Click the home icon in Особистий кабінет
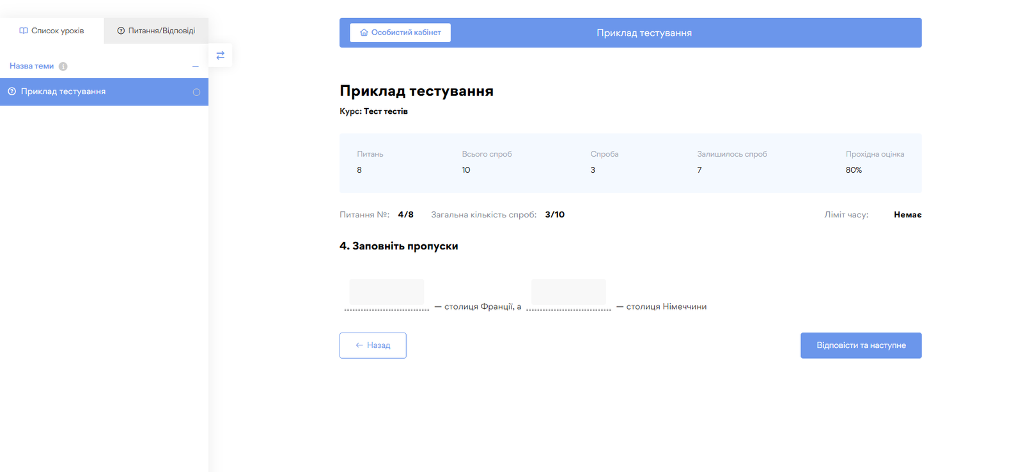Viewport: 1023px width, 472px height. coord(364,33)
